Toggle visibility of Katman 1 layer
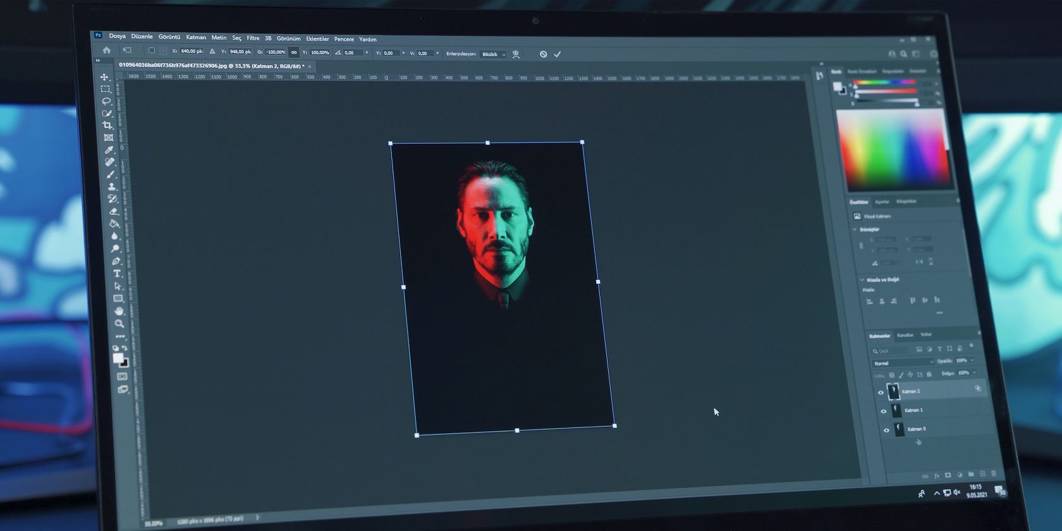Viewport: 1062px width, 531px height. coord(883,412)
